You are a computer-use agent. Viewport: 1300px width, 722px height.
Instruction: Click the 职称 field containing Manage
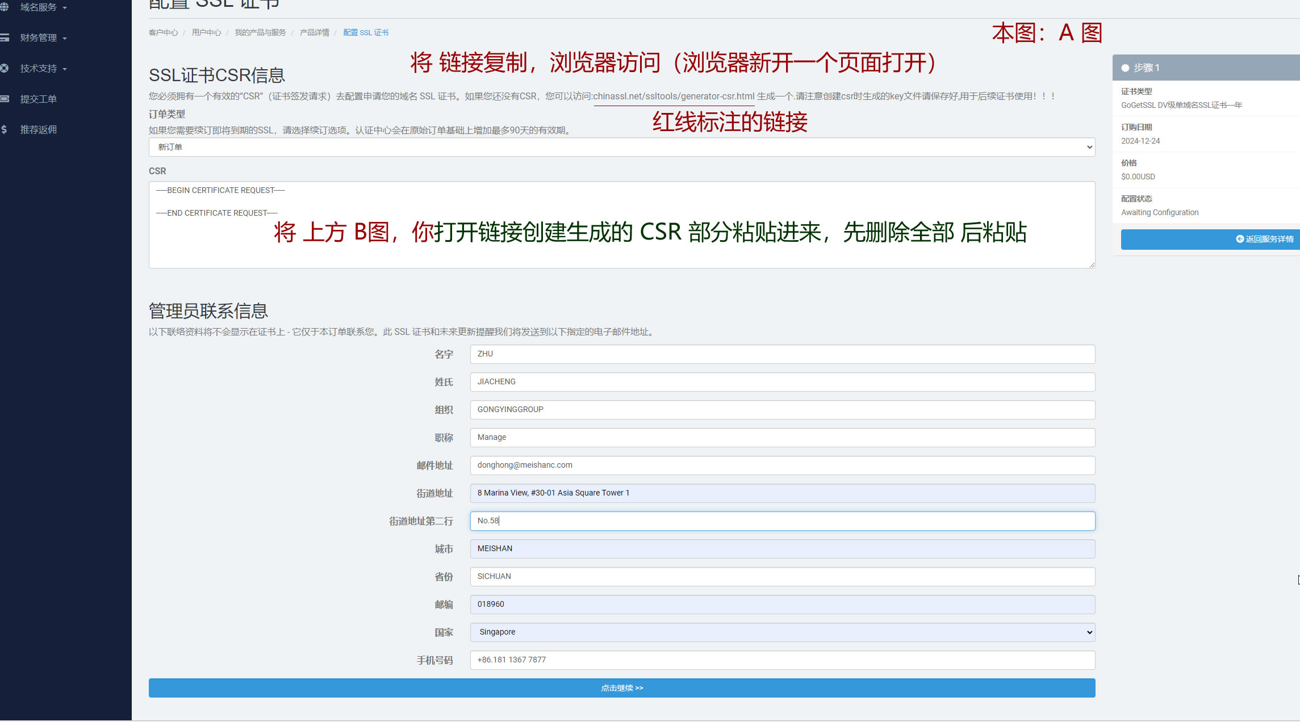(x=783, y=438)
